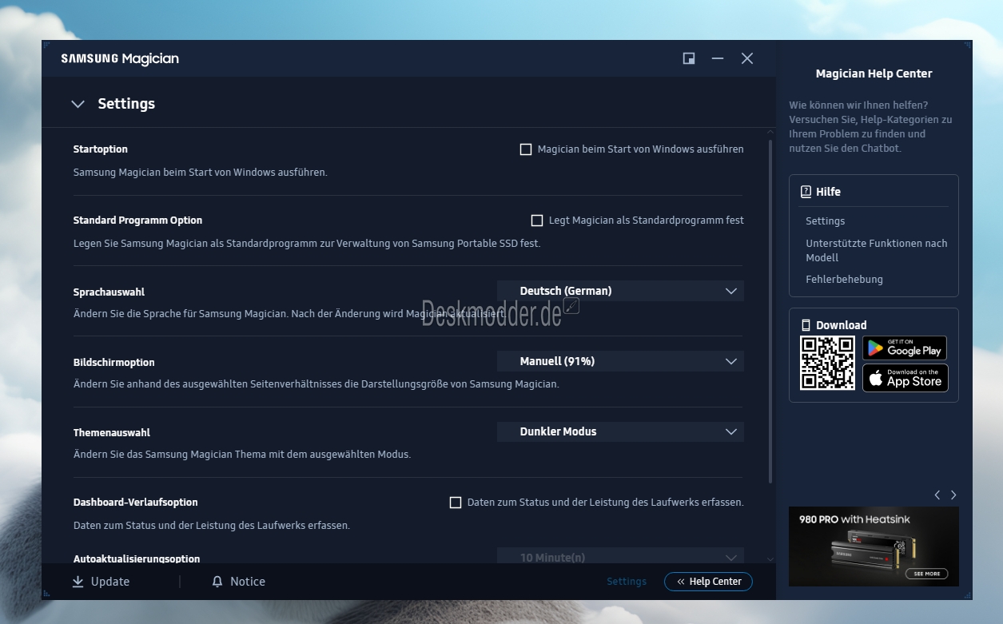Open the 10 Minute(n) auto-update dropdown
1003x624 pixels.
620,556
